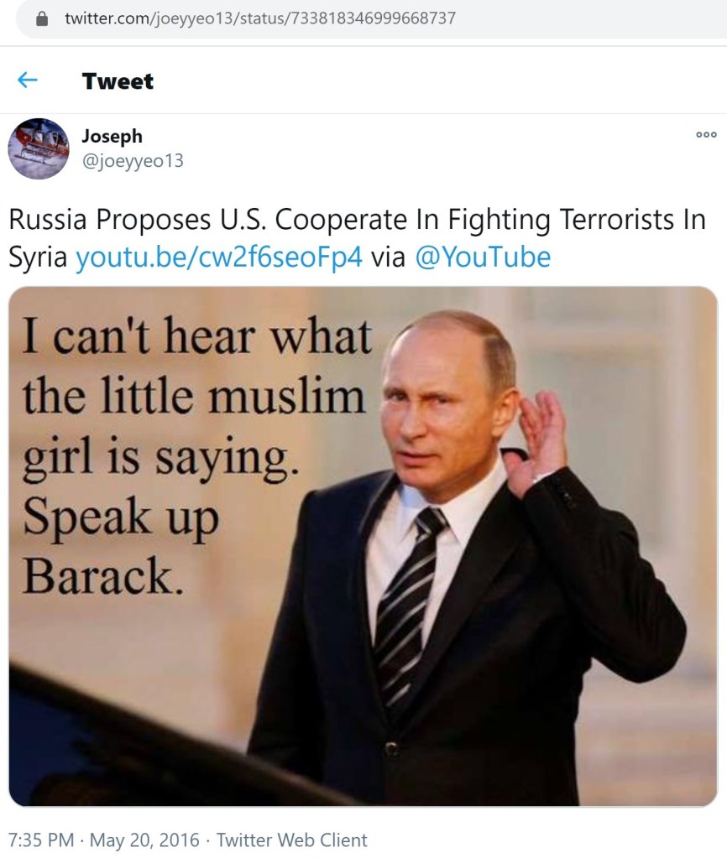Open the attached meme image

tap(363, 546)
